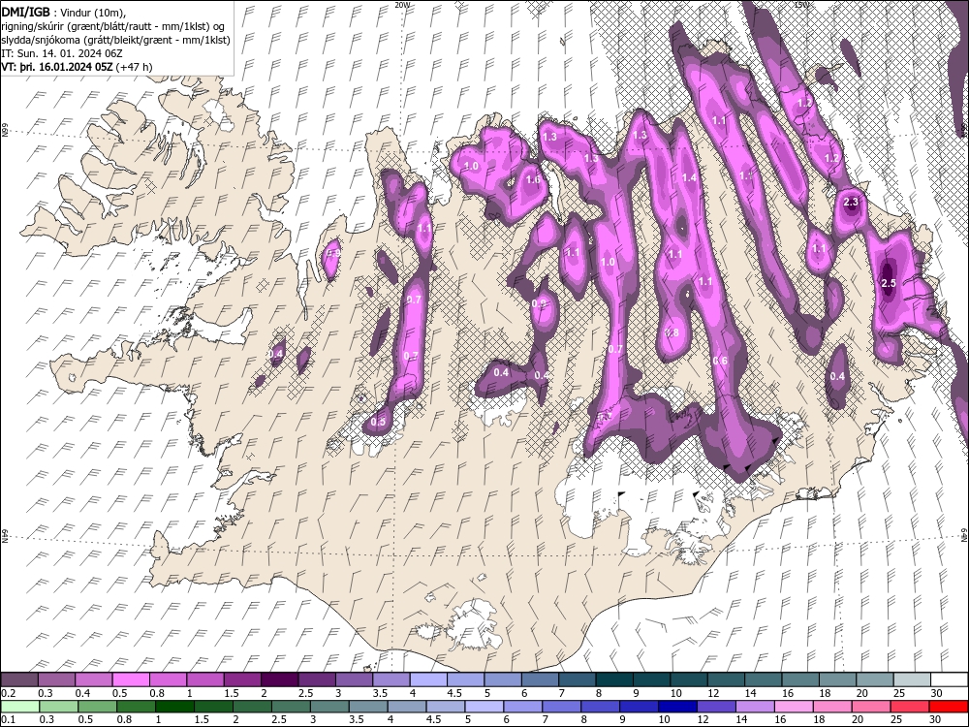This screenshot has height=727, width=969.
Task: Pick the 10 deep blue swatch in the rain scale
Action: pos(678,707)
